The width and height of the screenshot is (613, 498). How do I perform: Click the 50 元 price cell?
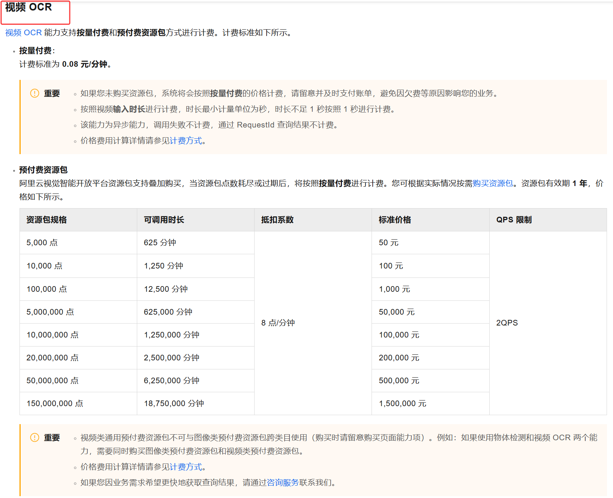pos(430,243)
